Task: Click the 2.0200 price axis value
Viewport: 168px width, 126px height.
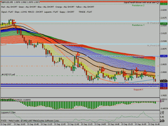Action: coord(164,10)
